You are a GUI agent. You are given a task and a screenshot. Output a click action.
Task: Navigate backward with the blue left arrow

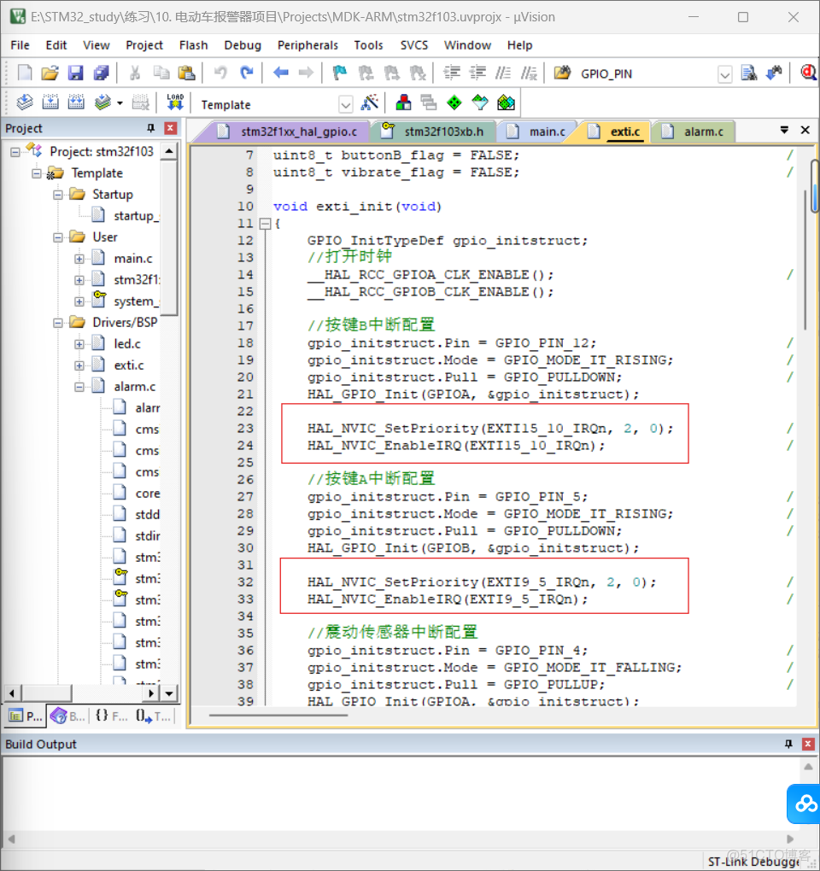280,73
